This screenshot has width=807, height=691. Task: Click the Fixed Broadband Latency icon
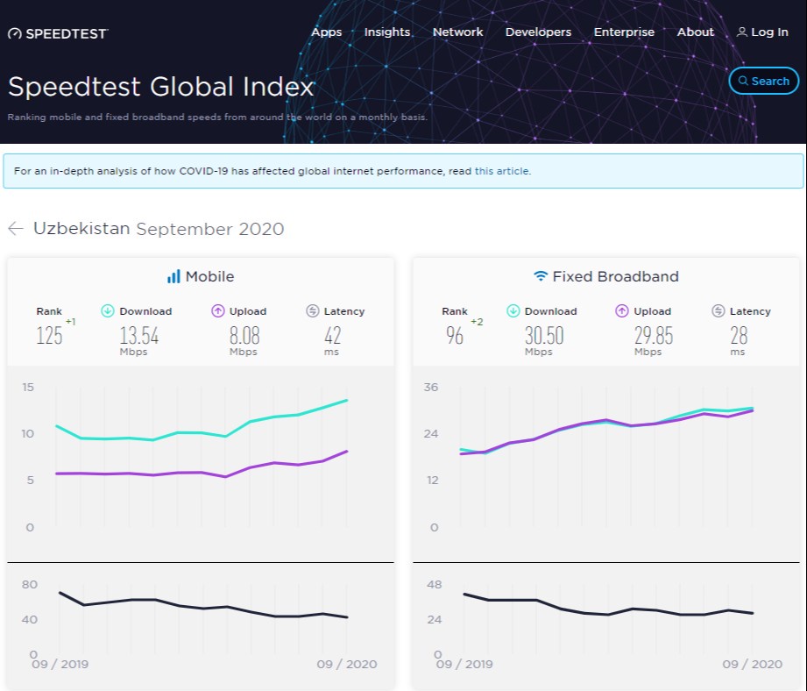click(x=719, y=311)
